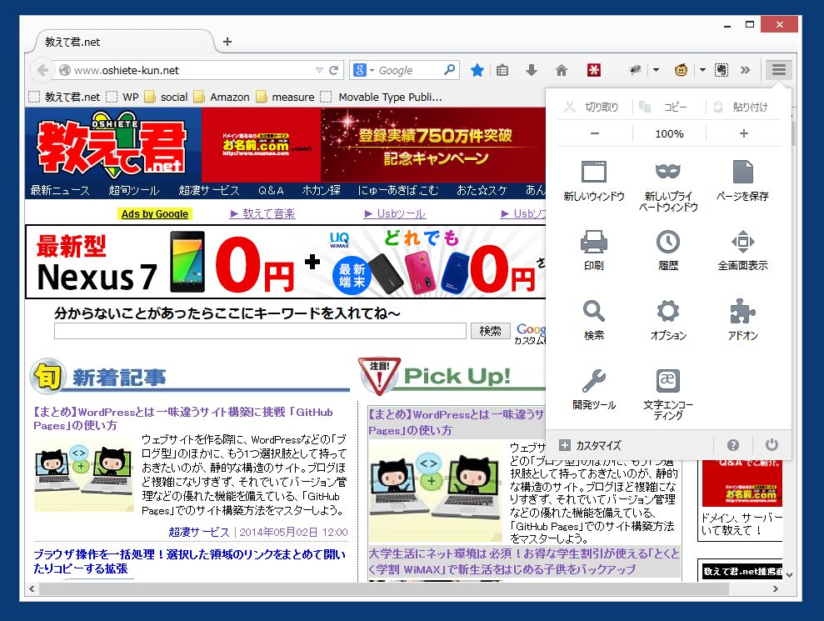Open 超旬ツール site nav item
Image resolution: width=824 pixels, height=621 pixels.
pyautogui.click(x=133, y=190)
